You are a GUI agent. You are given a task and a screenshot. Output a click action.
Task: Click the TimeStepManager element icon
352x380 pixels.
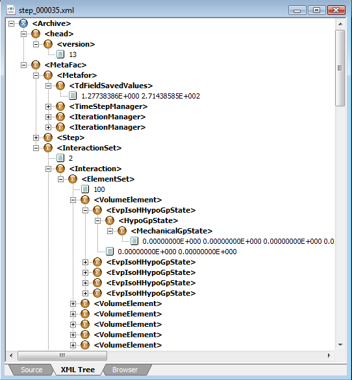[60, 106]
